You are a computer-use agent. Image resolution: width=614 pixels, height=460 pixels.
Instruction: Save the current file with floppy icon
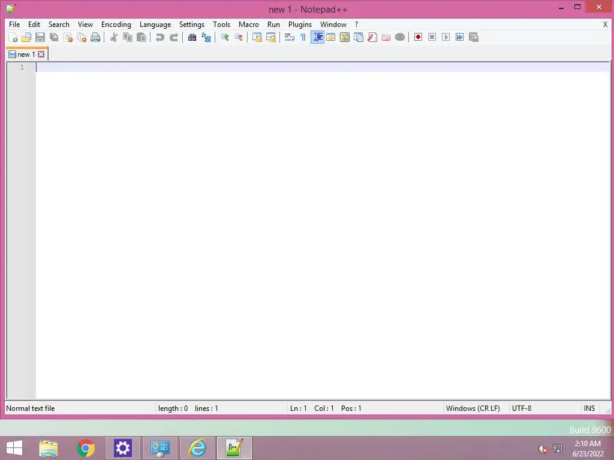pyautogui.click(x=40, y=37)
